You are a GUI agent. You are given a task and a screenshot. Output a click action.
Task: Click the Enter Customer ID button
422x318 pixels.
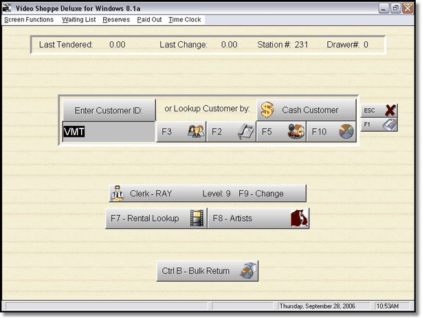click(109, 111)
